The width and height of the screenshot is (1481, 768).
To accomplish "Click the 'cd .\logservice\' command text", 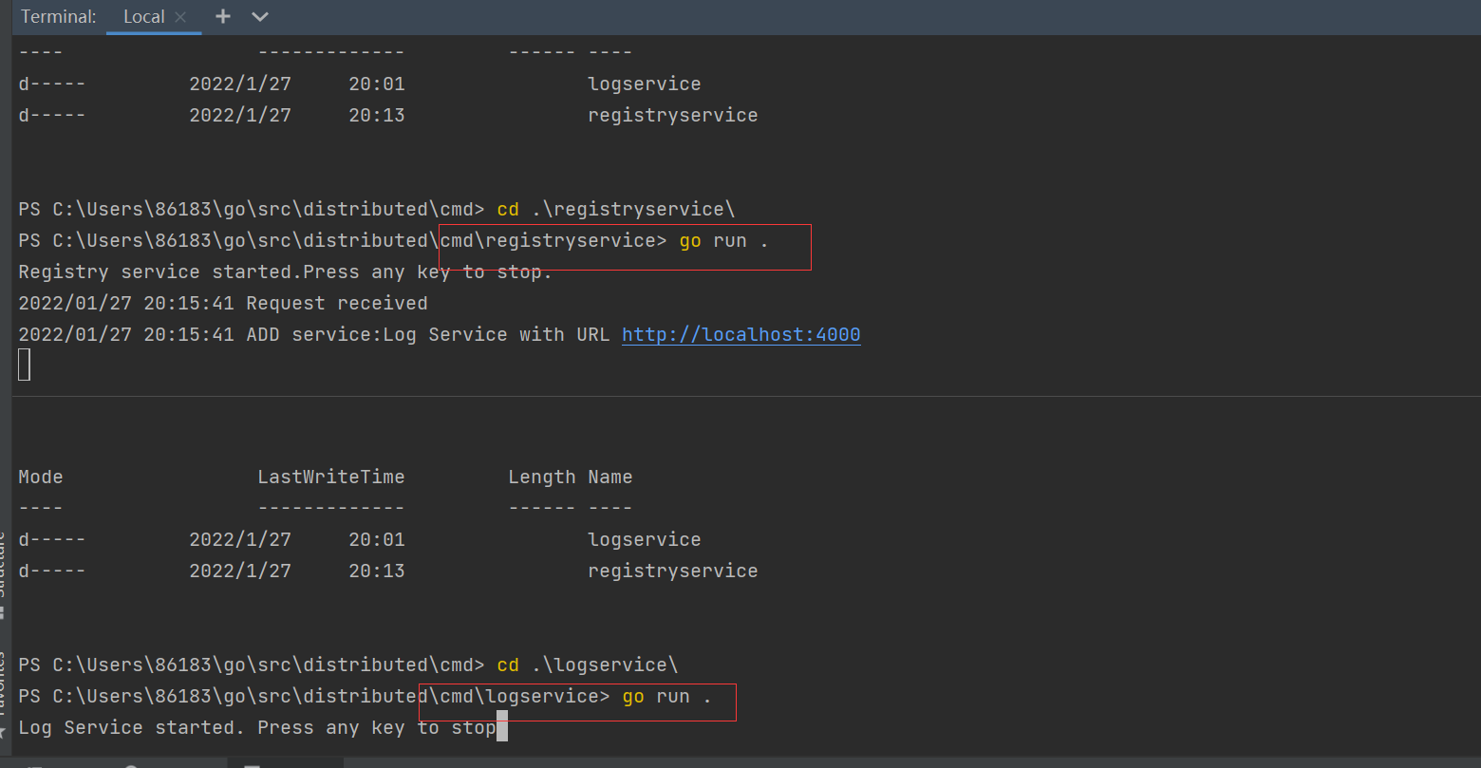I will 588,665.
